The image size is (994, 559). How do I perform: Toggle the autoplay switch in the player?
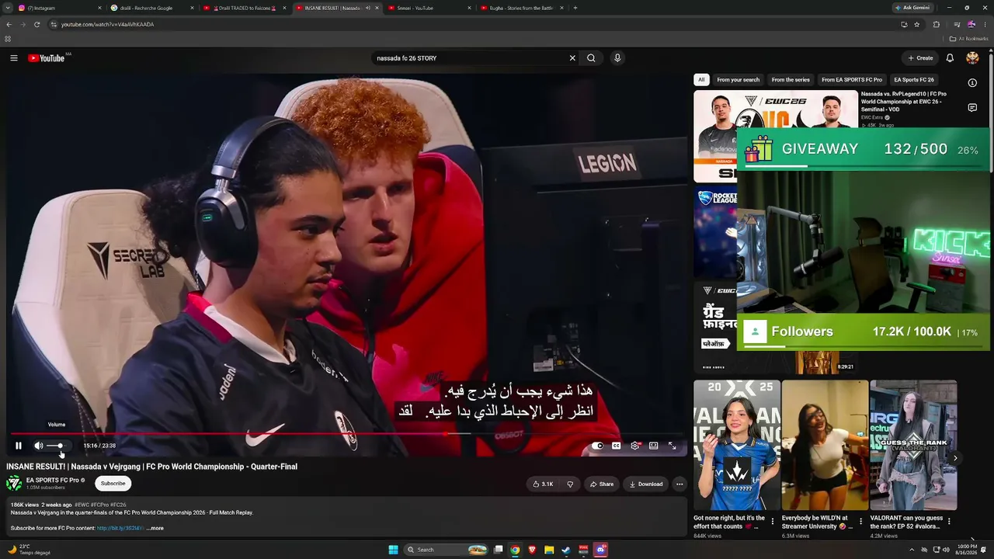[x=597, y=446]
